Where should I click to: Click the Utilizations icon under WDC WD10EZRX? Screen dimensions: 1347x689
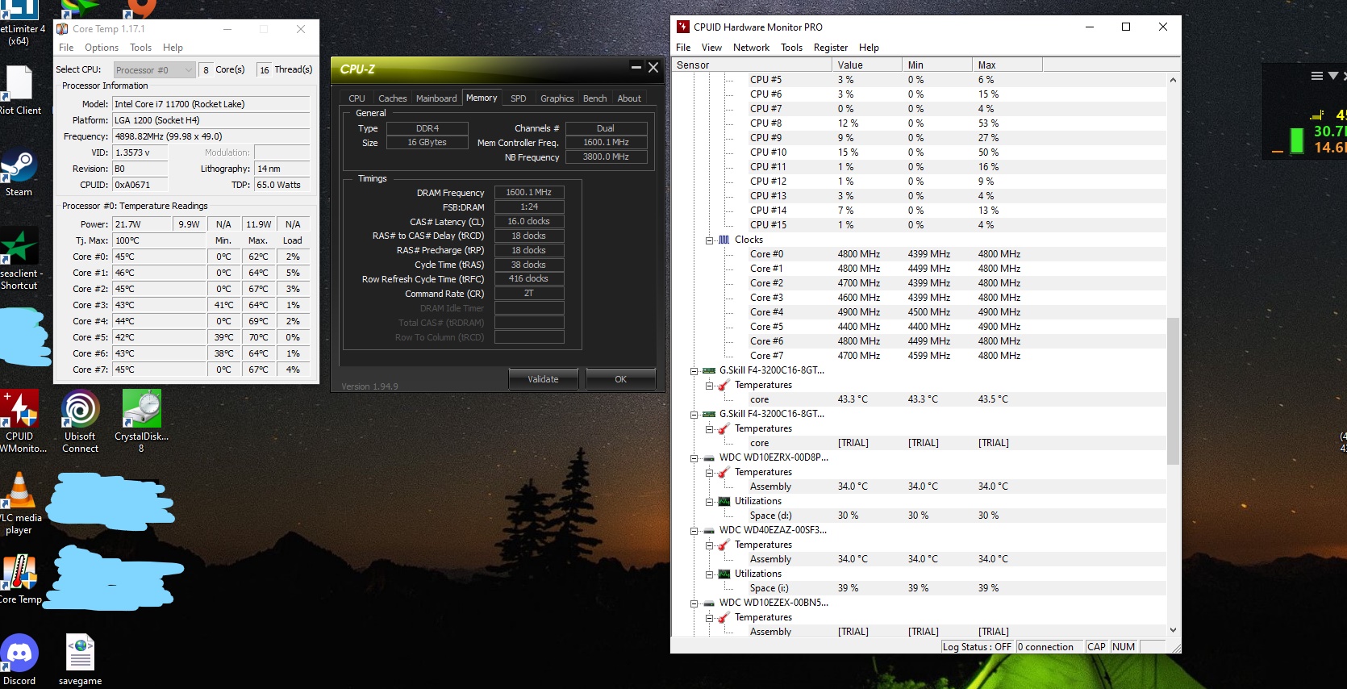(x=724, y=501)
